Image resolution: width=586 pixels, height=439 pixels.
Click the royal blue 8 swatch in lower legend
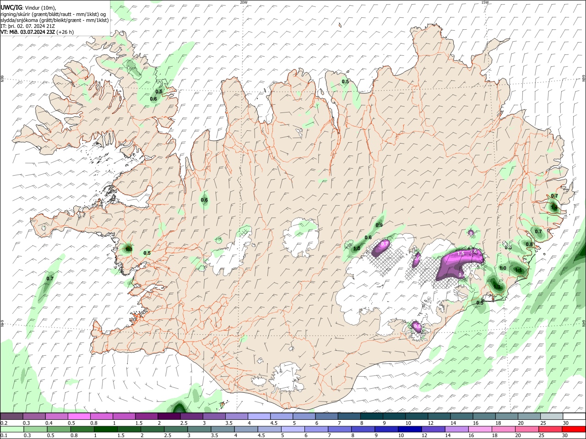point(363,429)
